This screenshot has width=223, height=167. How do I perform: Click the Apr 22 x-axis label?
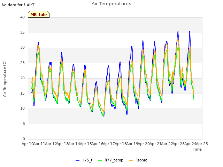pos(167,144)
